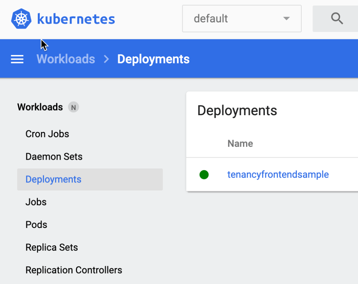Image resolution: width=358 pixels, height=284 pixels.
Task: Click the namespace dropdown arrow
Action: (287, 19)
